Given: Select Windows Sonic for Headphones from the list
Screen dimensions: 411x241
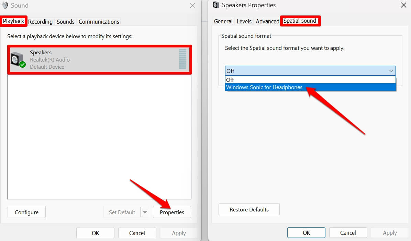Looking at the screenshot, I should (265, 87).
